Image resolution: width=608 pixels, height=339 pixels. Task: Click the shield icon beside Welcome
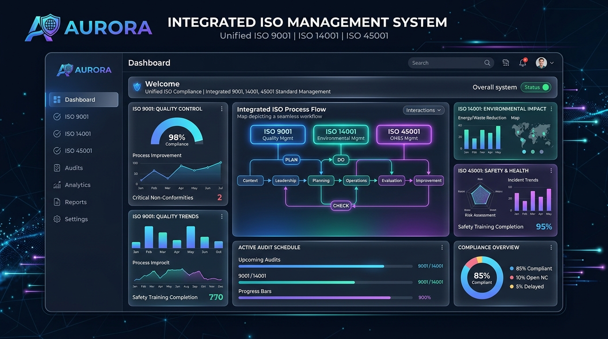(137, 87)
